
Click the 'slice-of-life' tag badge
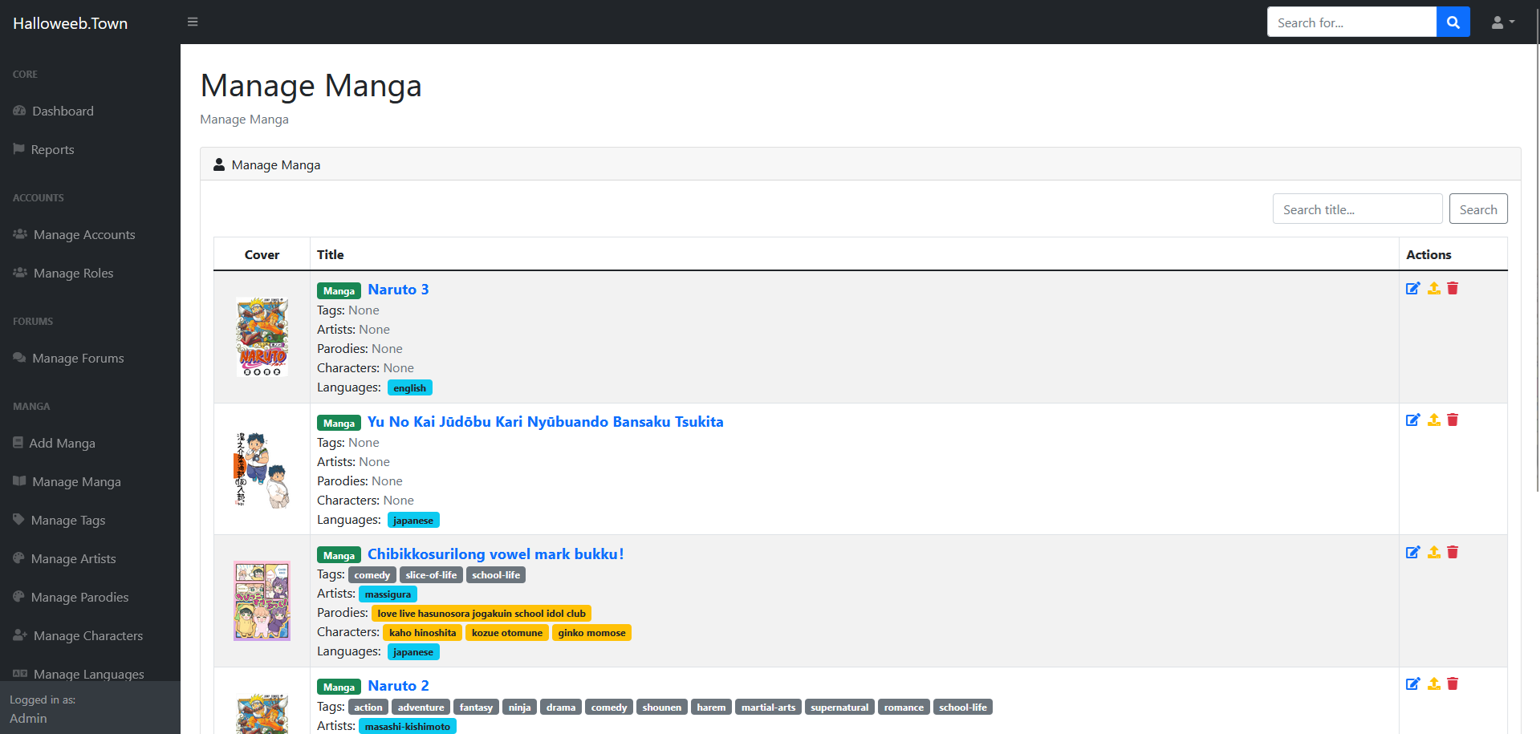click(x=431, y=575)
